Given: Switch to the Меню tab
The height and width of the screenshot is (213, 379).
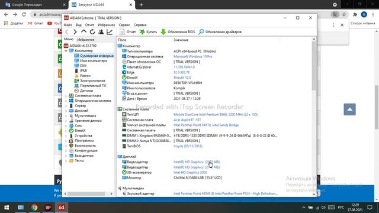Looking at the screenshot, I should (69, 39).
